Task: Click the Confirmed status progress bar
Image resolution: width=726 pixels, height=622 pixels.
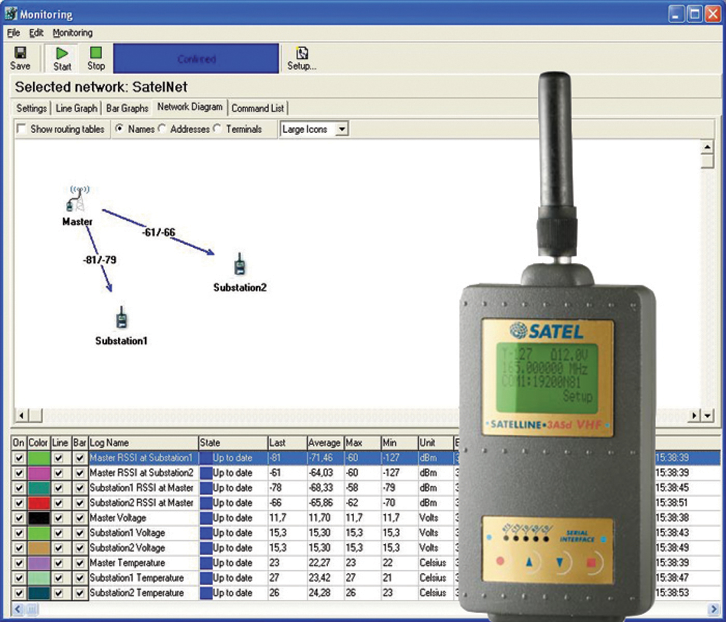Action: pos(196,59)
